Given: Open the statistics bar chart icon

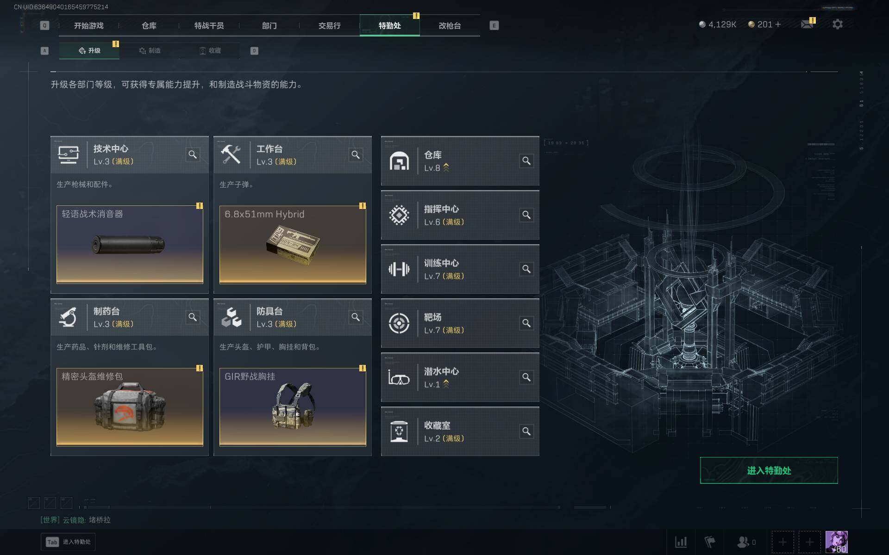Looking at the screenshot, I should (681, 542).
